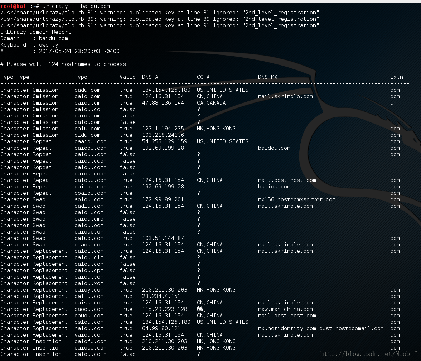Click MX record 'mx.netidentity.com.cust.hostedemail.com'
This screenshot has height=361, width=421.
(321, 328)
